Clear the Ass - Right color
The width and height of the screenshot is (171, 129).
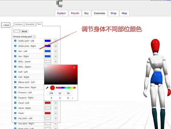tap(56, 56)
